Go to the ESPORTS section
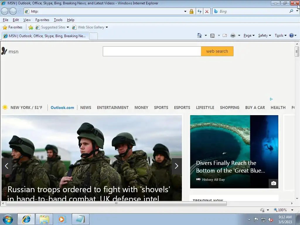The height and width of the screenshot is (225, 300). pos(182,108)
